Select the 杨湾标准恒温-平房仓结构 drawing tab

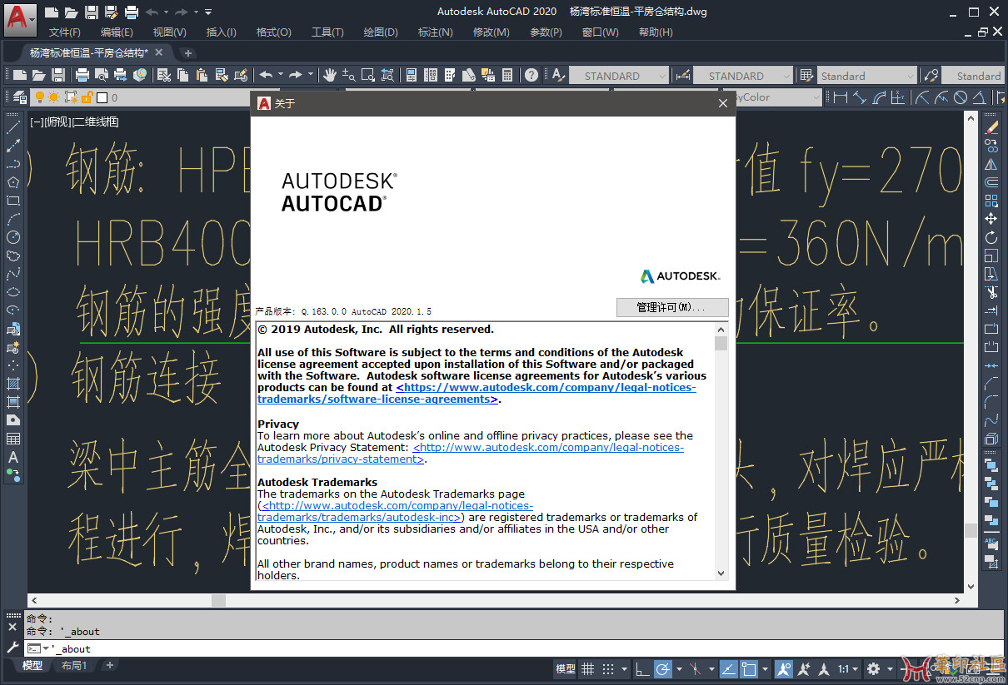click(89, 52)
